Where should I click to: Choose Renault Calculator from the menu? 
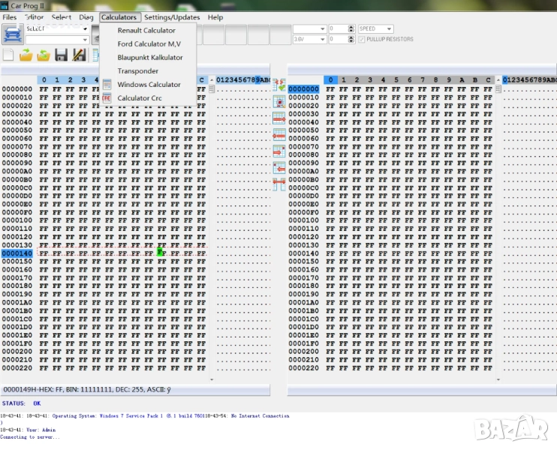click(146, 31)
